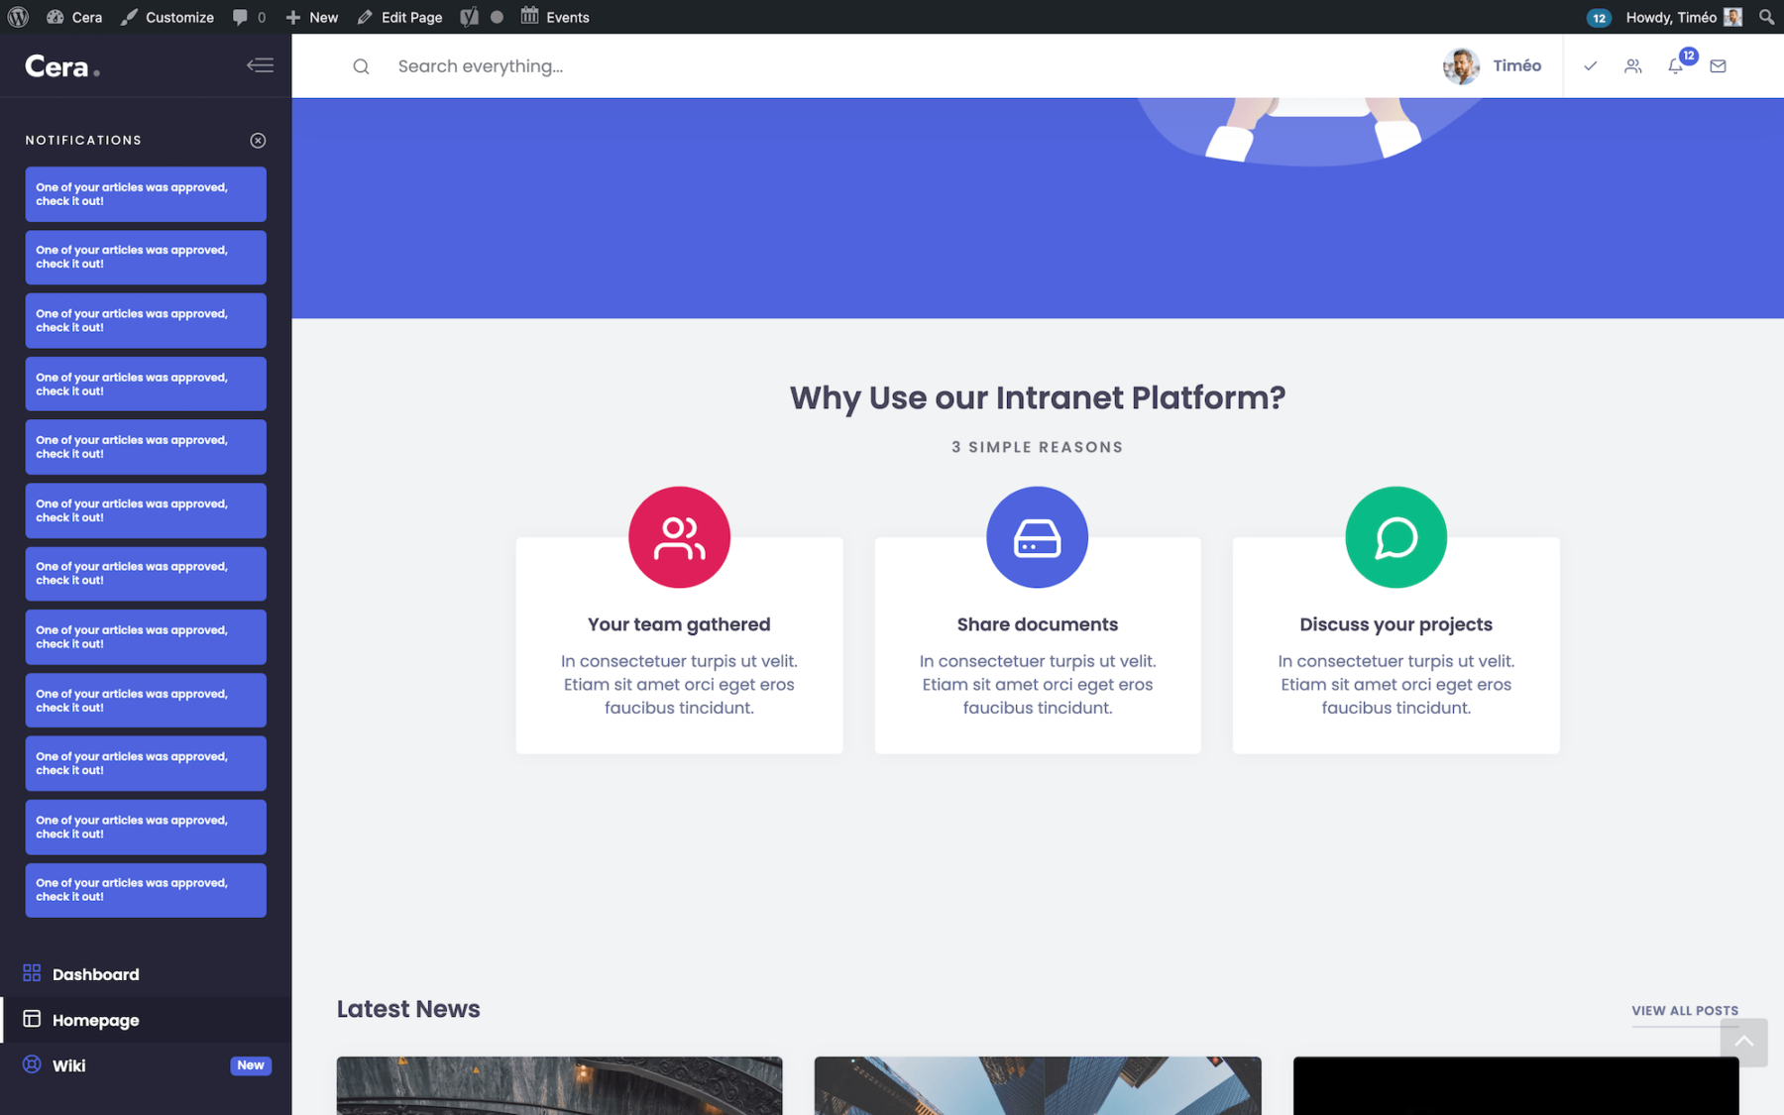This screenshot has height=1115, width=1784.
Task: Collapse the left sidebar with the hamburger toggle
Action: click(260, 64)
